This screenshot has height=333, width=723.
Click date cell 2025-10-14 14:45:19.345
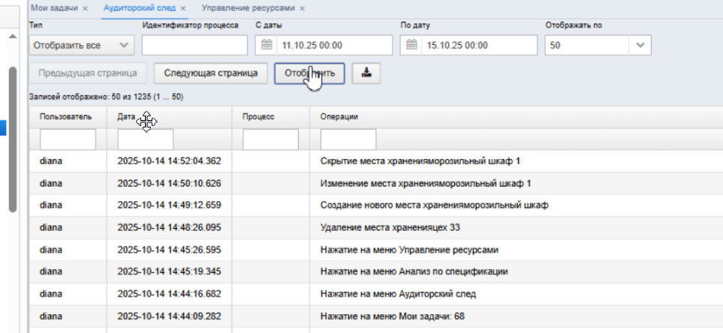pyautogui.click(x=169, y=271)
